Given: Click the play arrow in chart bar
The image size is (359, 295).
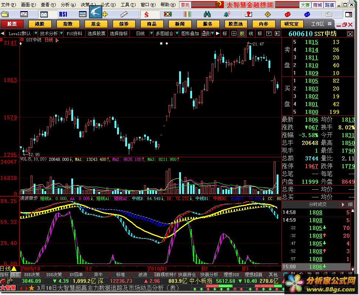Looking at the screenshot, I should [218, 34].
